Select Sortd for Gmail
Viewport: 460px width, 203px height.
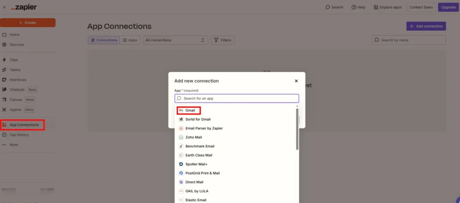(234, 119)
